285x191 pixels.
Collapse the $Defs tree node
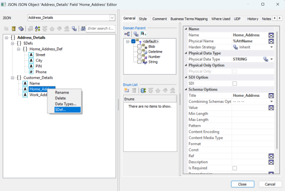12,43
